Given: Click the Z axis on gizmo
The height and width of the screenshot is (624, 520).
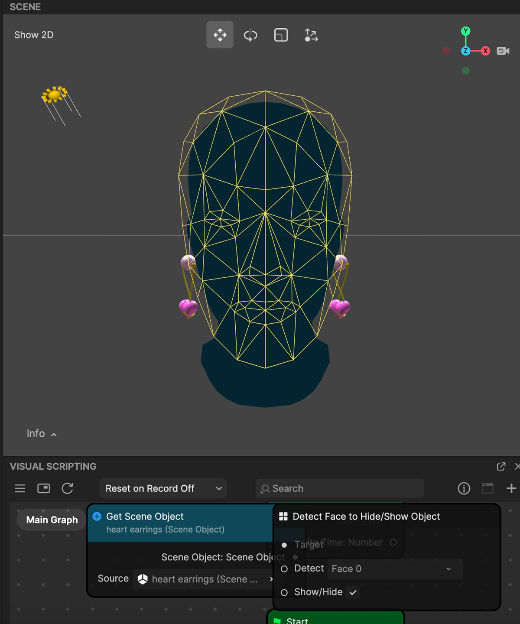Looking at the screenshot, I should pyautogui.click(x=466, y=51).
